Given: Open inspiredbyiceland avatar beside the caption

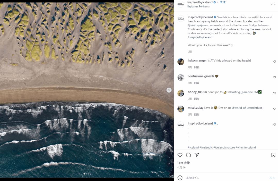Looking at the screenshot, I should (181, 19).
